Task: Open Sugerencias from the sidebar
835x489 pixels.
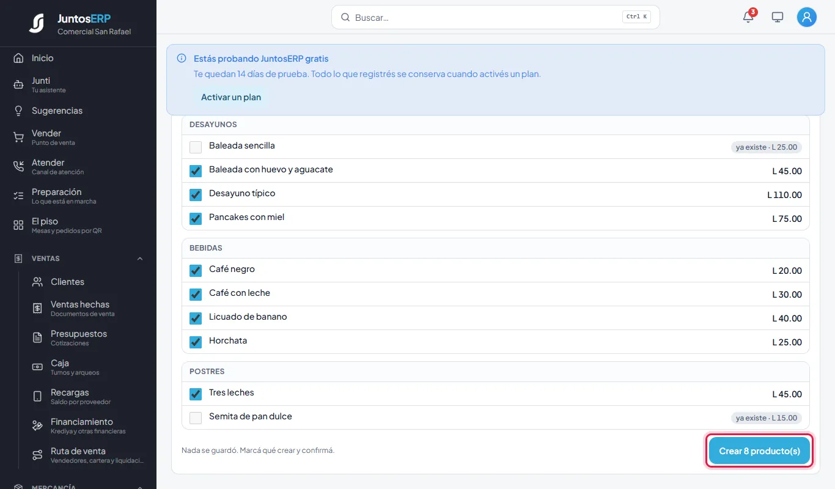Action: click(78, 111)
